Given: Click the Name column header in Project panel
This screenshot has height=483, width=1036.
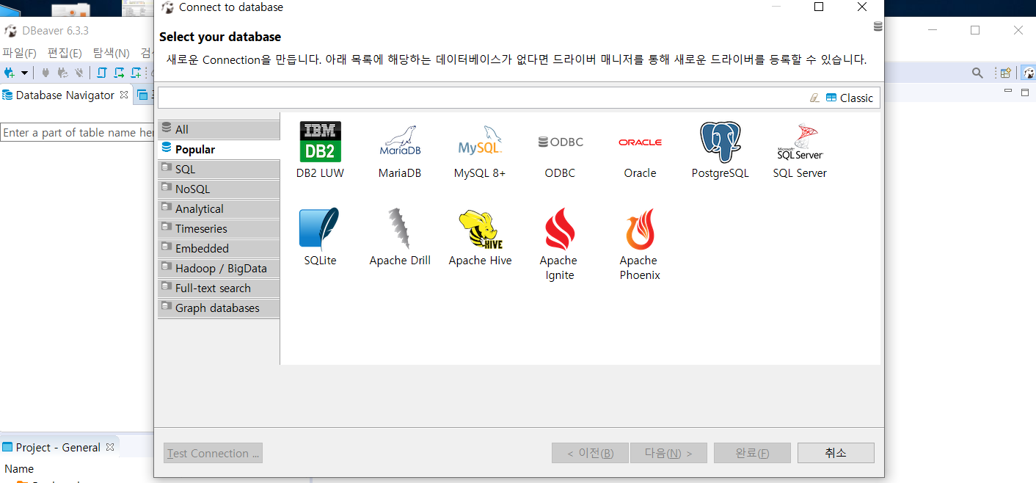Looking at the screenshot, I should [x=19, y=468].
